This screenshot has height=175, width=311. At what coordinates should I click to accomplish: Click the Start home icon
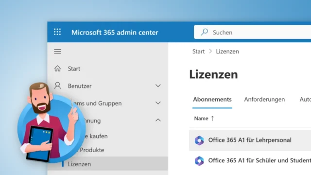click(57, 69)
